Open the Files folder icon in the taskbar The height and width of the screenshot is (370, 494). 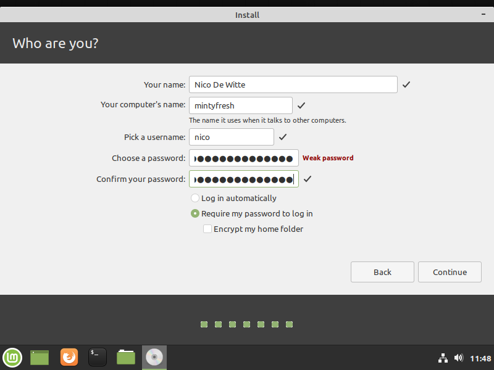126,358
